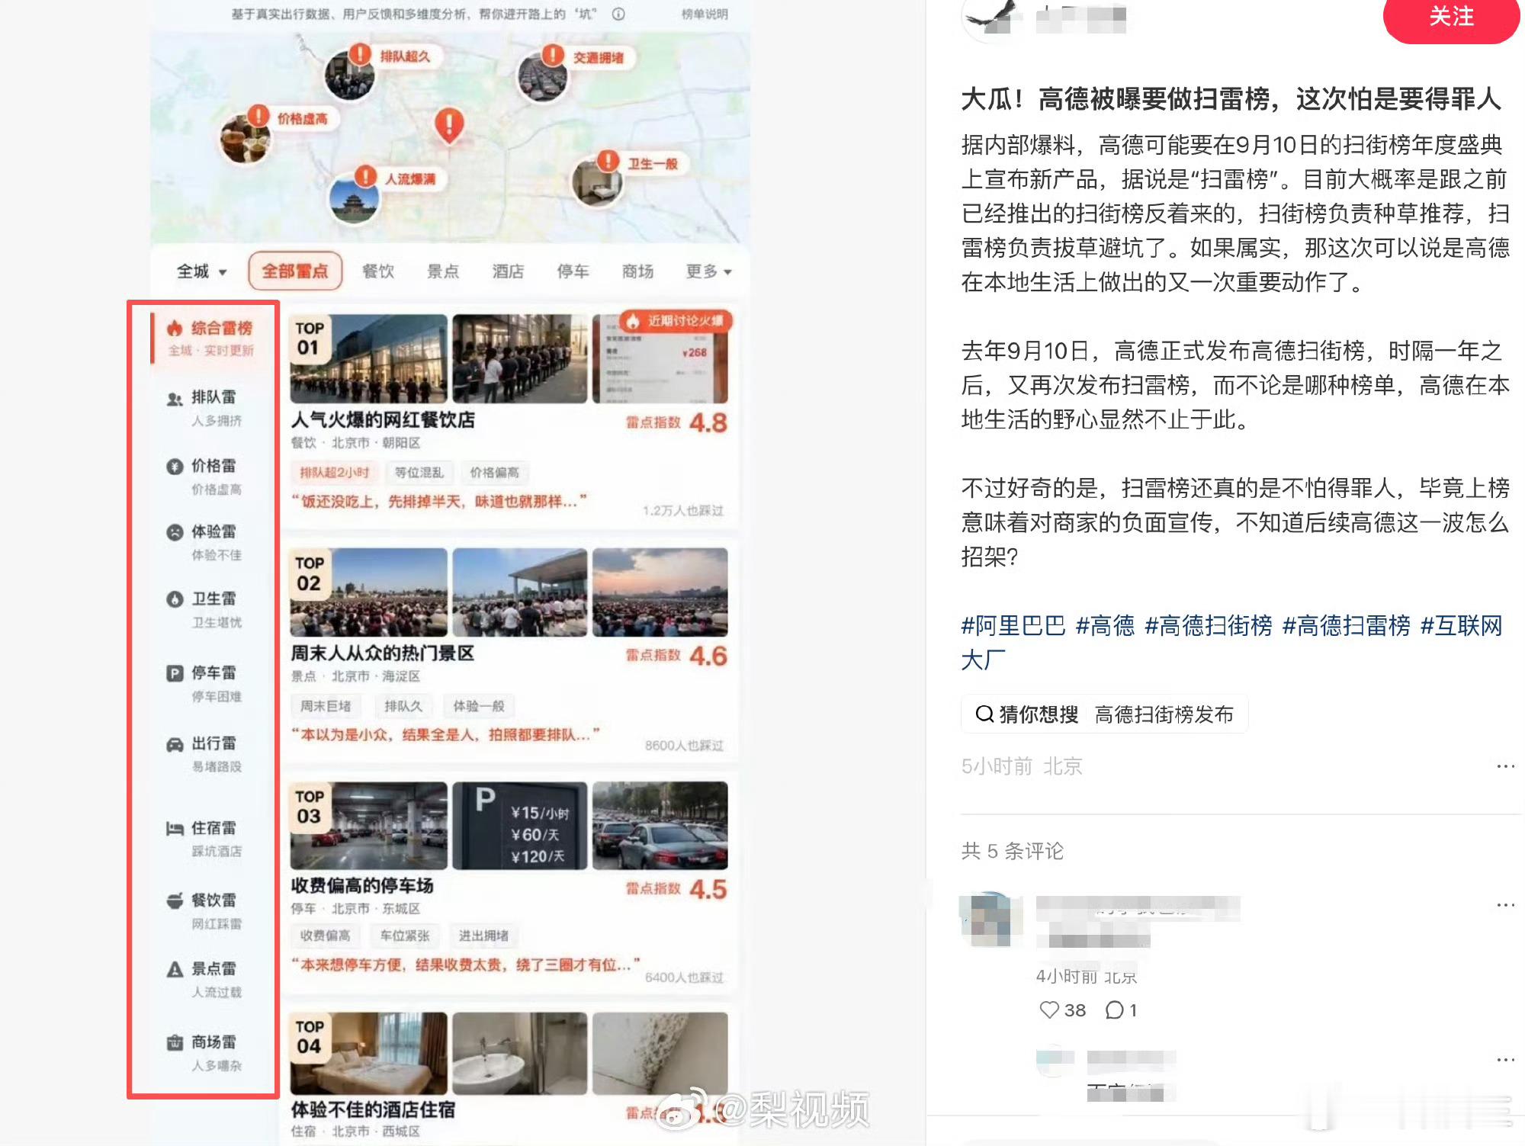Click the 价格雷 yuan icon
Screen dimensions: 1525x1146
(x=175, y=467)
